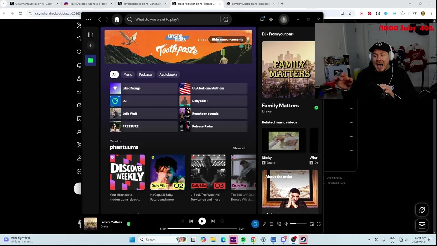Open the miniplayer icon
The image size is (437, 246).
coord(312,224)
